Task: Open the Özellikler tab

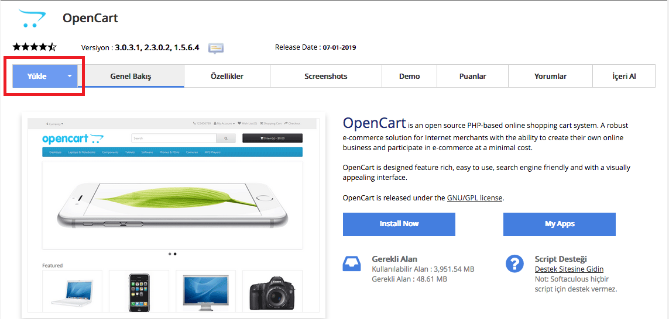Action: (227, 76)
